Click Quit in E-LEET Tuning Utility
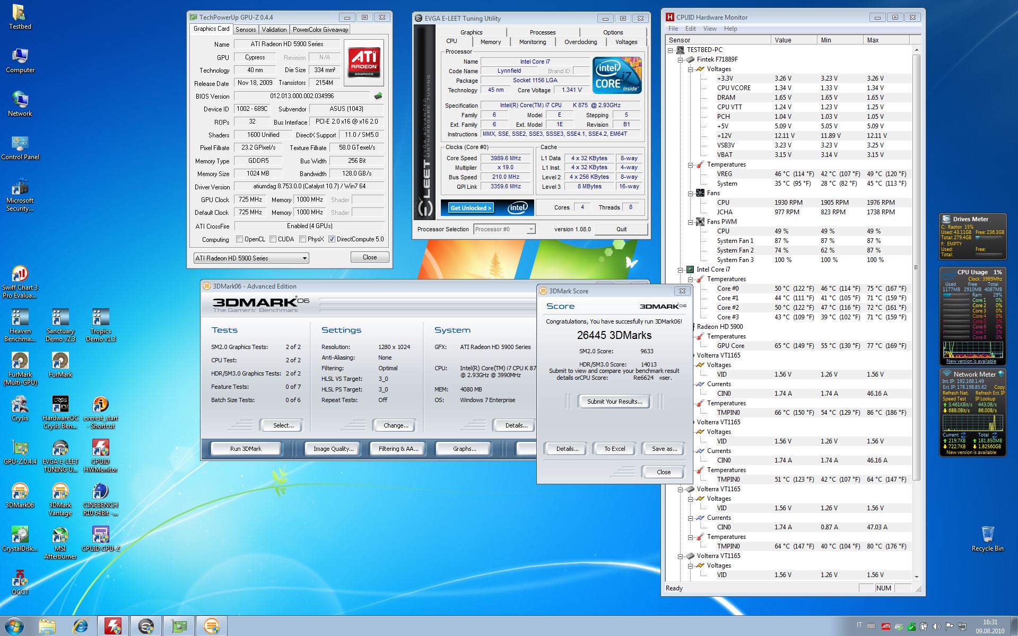Viewport: 1018px width, 636px height. (x=621, y=229)
